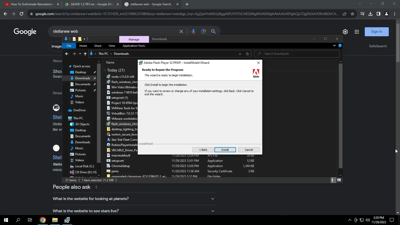
Task: Click the Name column header
Action: (110, 62)
